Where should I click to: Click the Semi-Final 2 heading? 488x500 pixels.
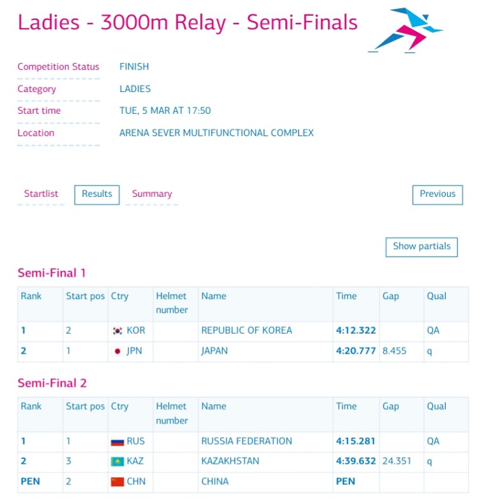tap(52, 383)
